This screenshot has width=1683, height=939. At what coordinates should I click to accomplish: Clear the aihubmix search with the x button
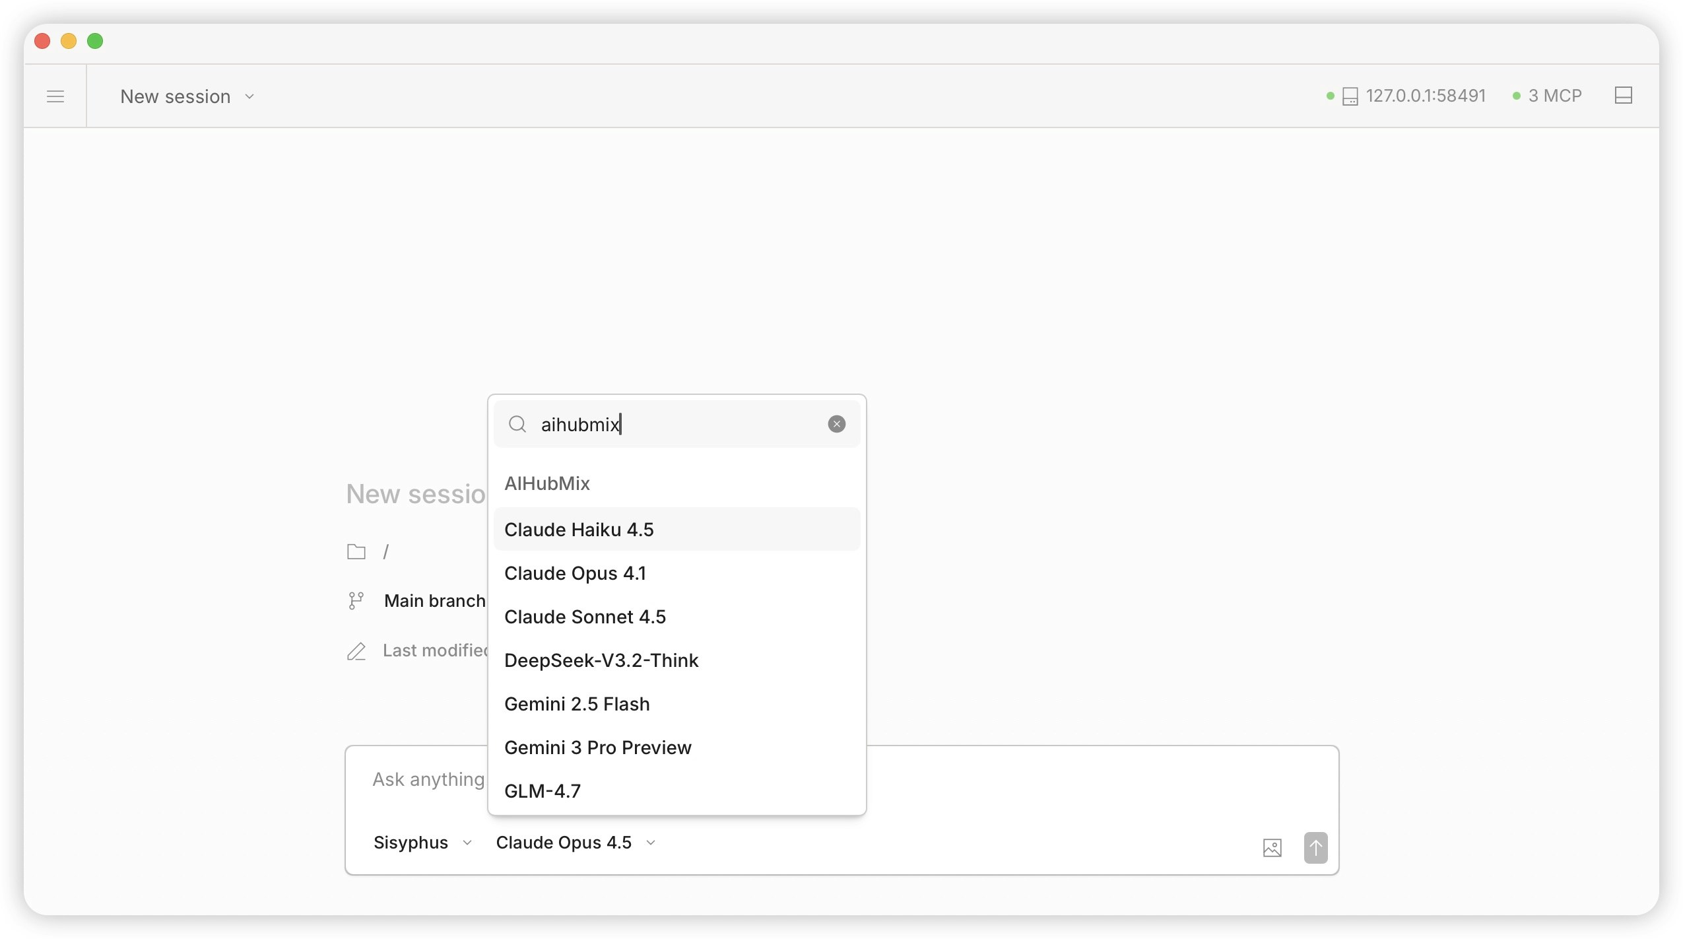pos(836,423)
